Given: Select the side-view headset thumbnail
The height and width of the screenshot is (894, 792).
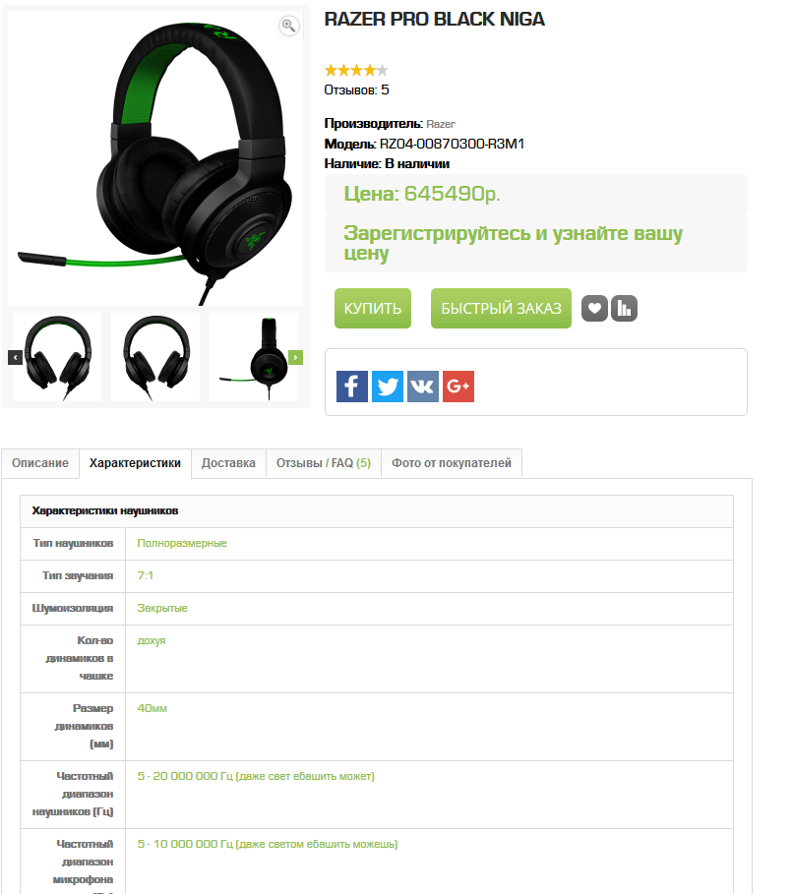Looking at the screenshot, I should coord(254,357).
